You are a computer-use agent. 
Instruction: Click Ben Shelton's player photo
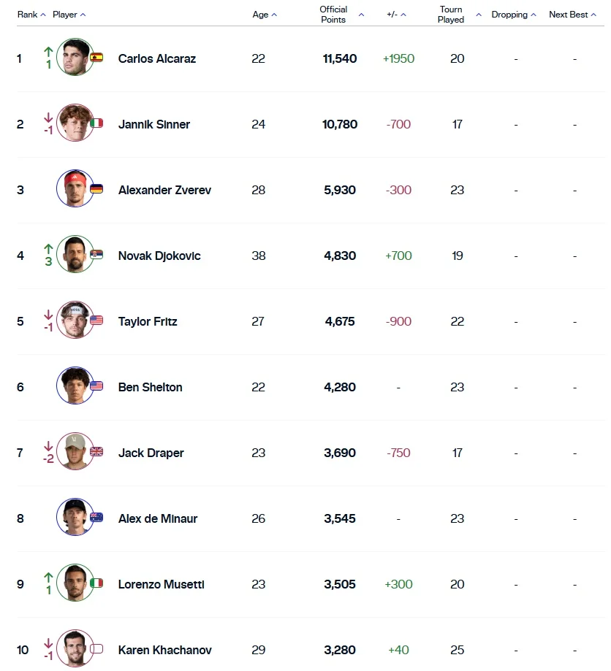(x=75, y=386)
